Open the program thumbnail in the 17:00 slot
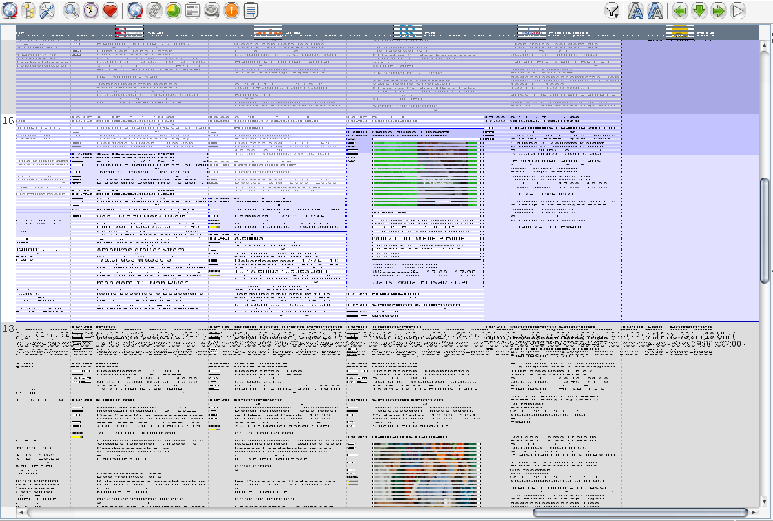The width and height of the screenshot is (773, 521). (x=424, y=173)
